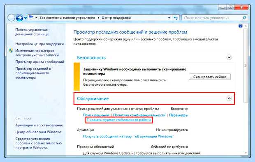Image resolution: width=255 pixels, height=162 pixels.
Task: Open Просмотр архива сообщений link
Action: (39, 62)
